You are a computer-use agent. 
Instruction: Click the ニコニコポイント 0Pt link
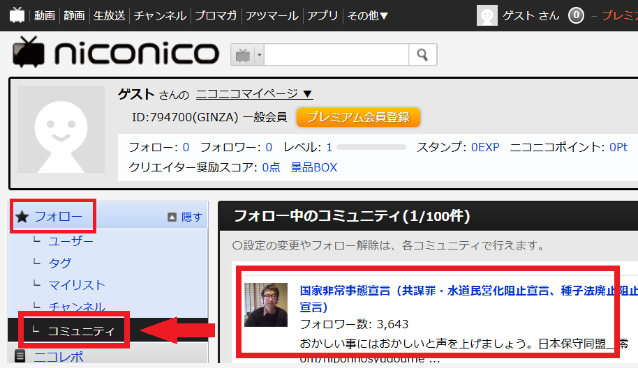point(618,147)
